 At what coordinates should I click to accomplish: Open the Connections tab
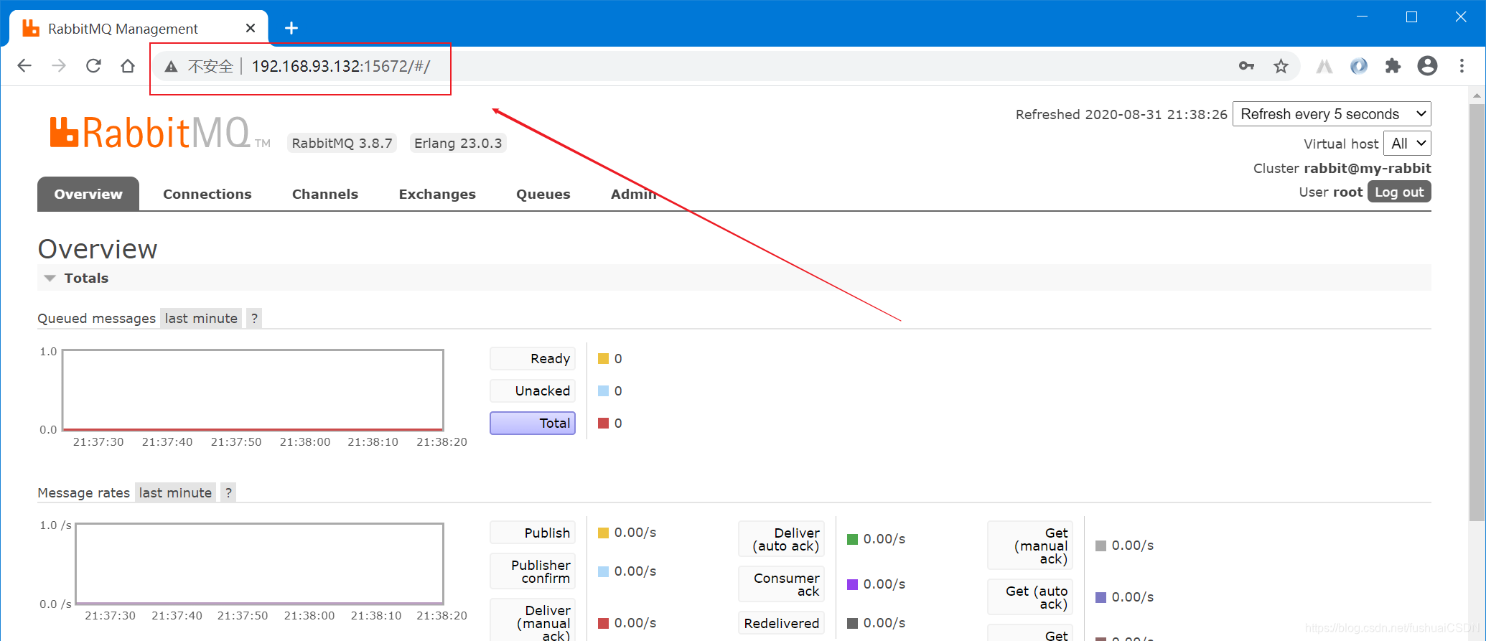coord(207,194)
